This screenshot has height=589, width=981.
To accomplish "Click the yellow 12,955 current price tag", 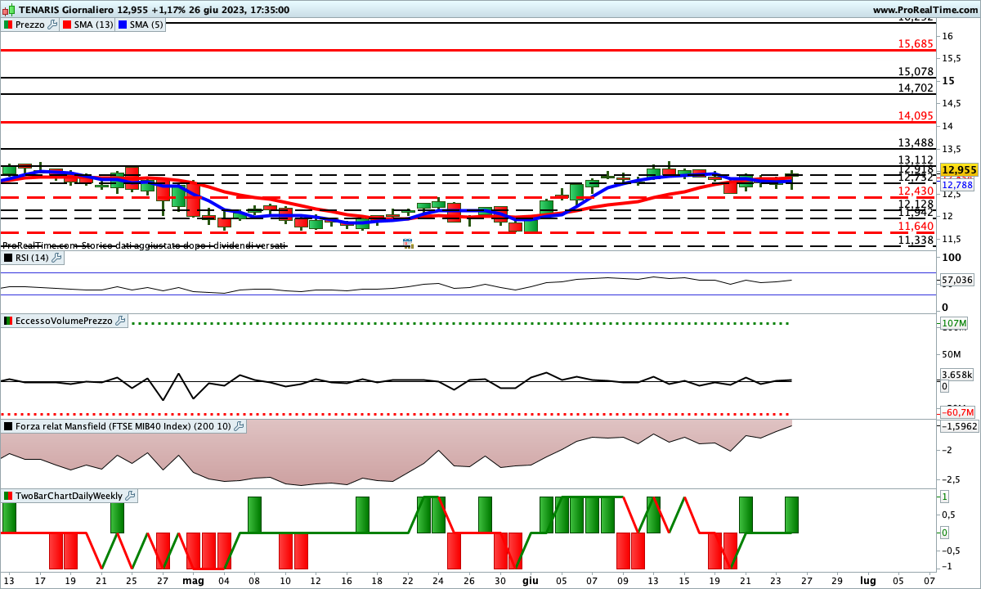I will coord(959,170).
